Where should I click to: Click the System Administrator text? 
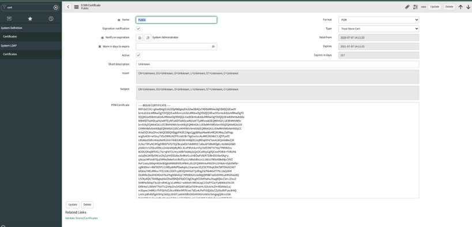click(x=165, y=37)
